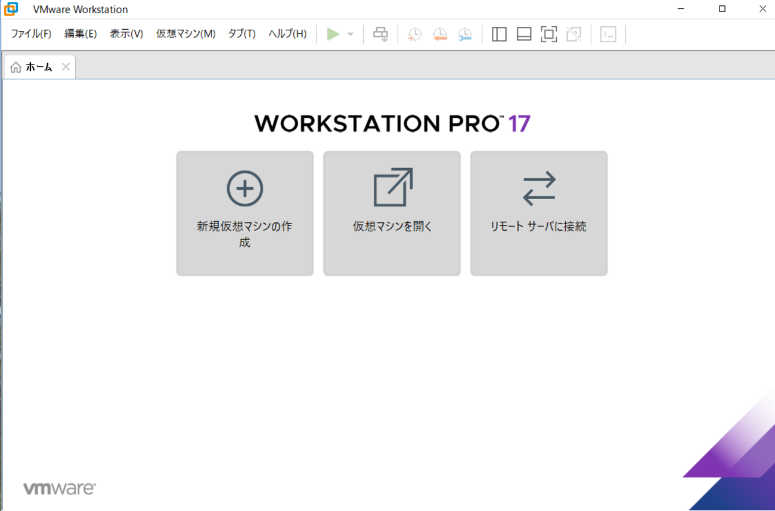Click the Revert to Snapshot icon

coord(440,35)
